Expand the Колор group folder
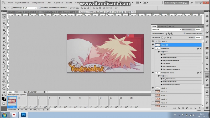 156,41
